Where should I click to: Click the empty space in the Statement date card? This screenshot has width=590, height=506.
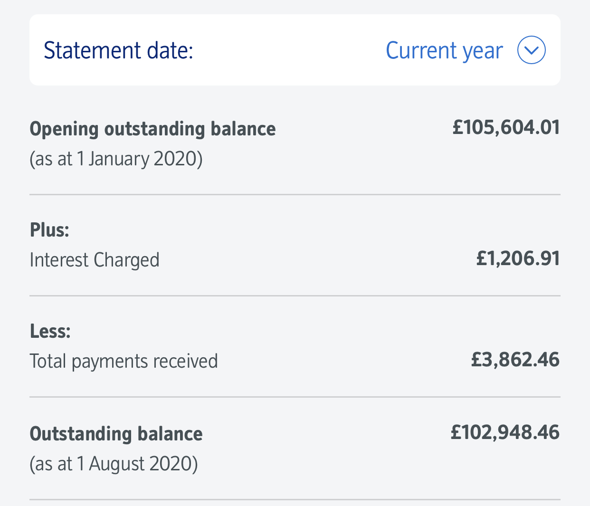tap(290, 50)
